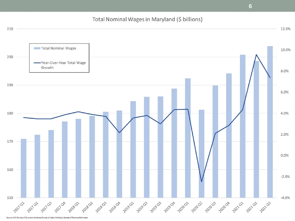The height and width of the screenshot is (221, 295).
Task: Click the 2017 Q1 bar
Action: pyautogui.click(x=24, y=168)
